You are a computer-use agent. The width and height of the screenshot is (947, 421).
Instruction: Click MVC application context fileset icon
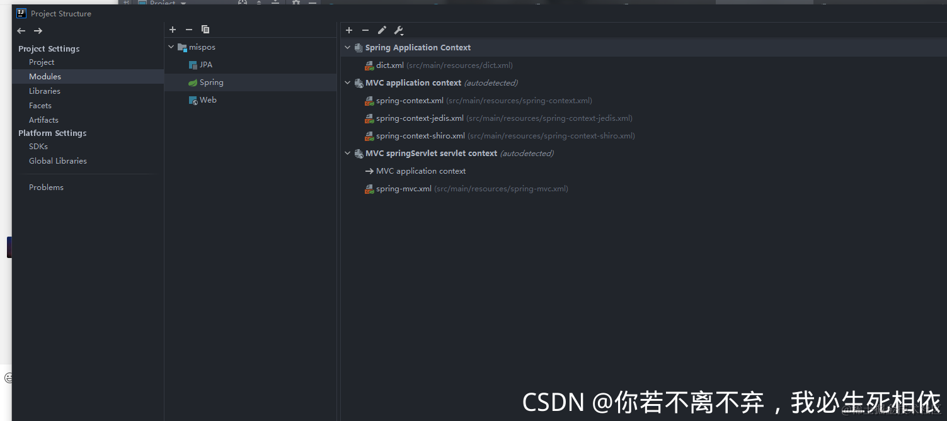(359, 83)
